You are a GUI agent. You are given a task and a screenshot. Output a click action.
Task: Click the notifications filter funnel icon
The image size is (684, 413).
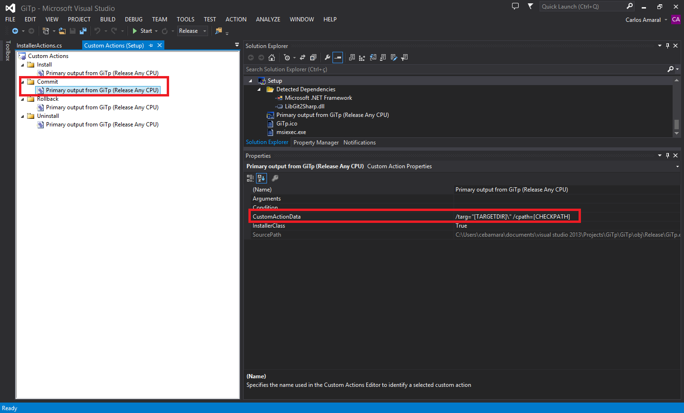click(x=531, y=6)
